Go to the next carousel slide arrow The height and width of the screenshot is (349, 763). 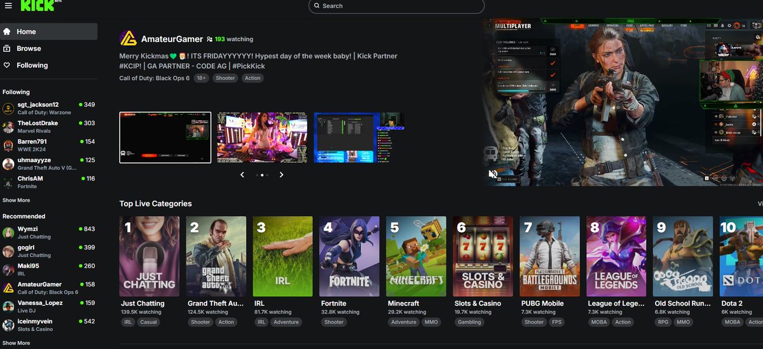click(x=281, y=175)
